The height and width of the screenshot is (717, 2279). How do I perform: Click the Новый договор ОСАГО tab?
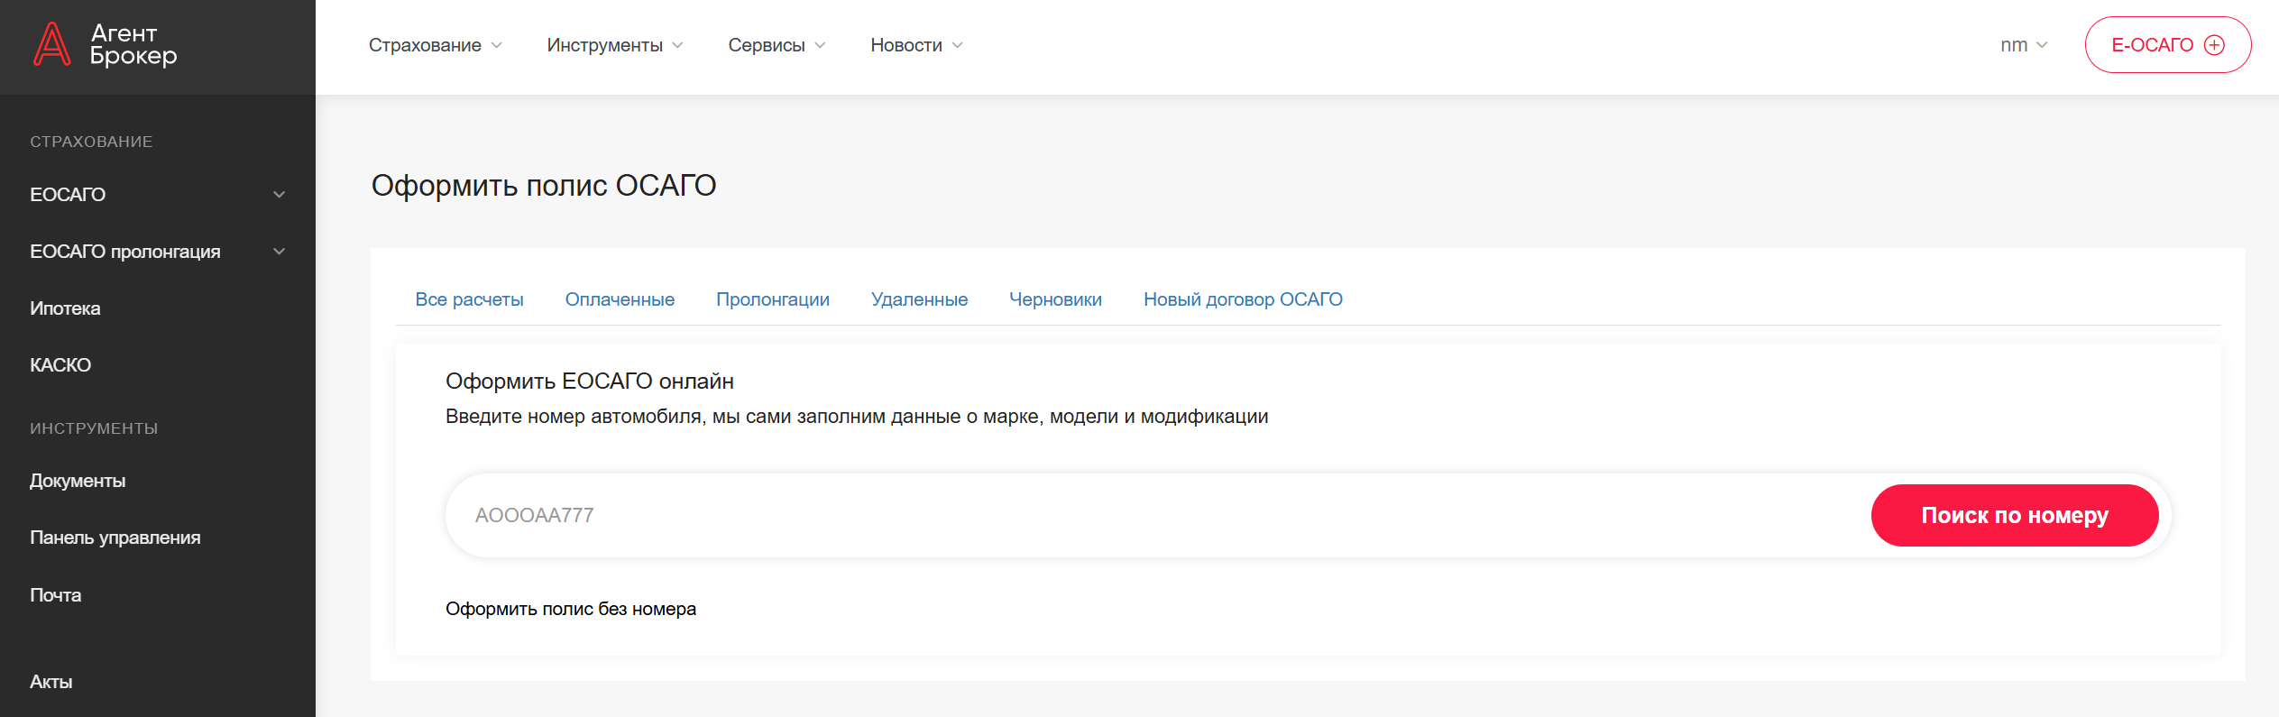coord(1243,299)
